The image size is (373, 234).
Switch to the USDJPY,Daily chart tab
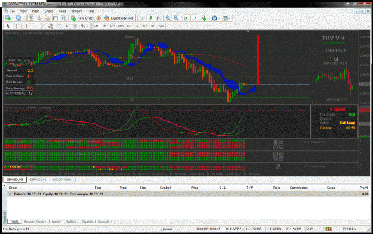pyautogui.click(x=62, y=180)
